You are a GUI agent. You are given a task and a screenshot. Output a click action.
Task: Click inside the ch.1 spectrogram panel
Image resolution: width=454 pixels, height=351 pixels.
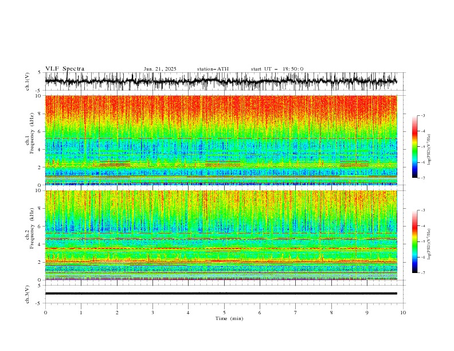click(x=221, y=140)
